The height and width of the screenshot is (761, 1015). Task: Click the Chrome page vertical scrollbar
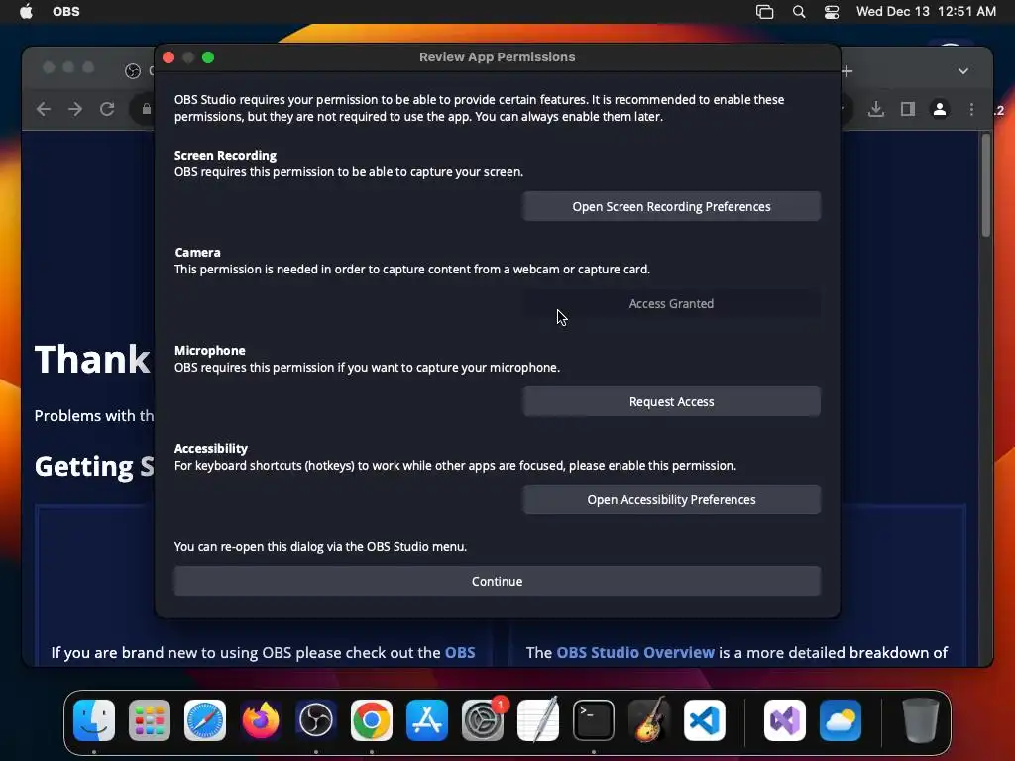(986, 185)
